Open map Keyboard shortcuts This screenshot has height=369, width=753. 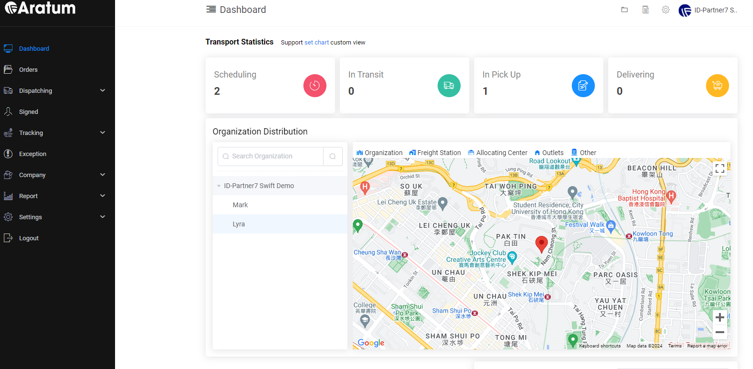coord(600,346)
